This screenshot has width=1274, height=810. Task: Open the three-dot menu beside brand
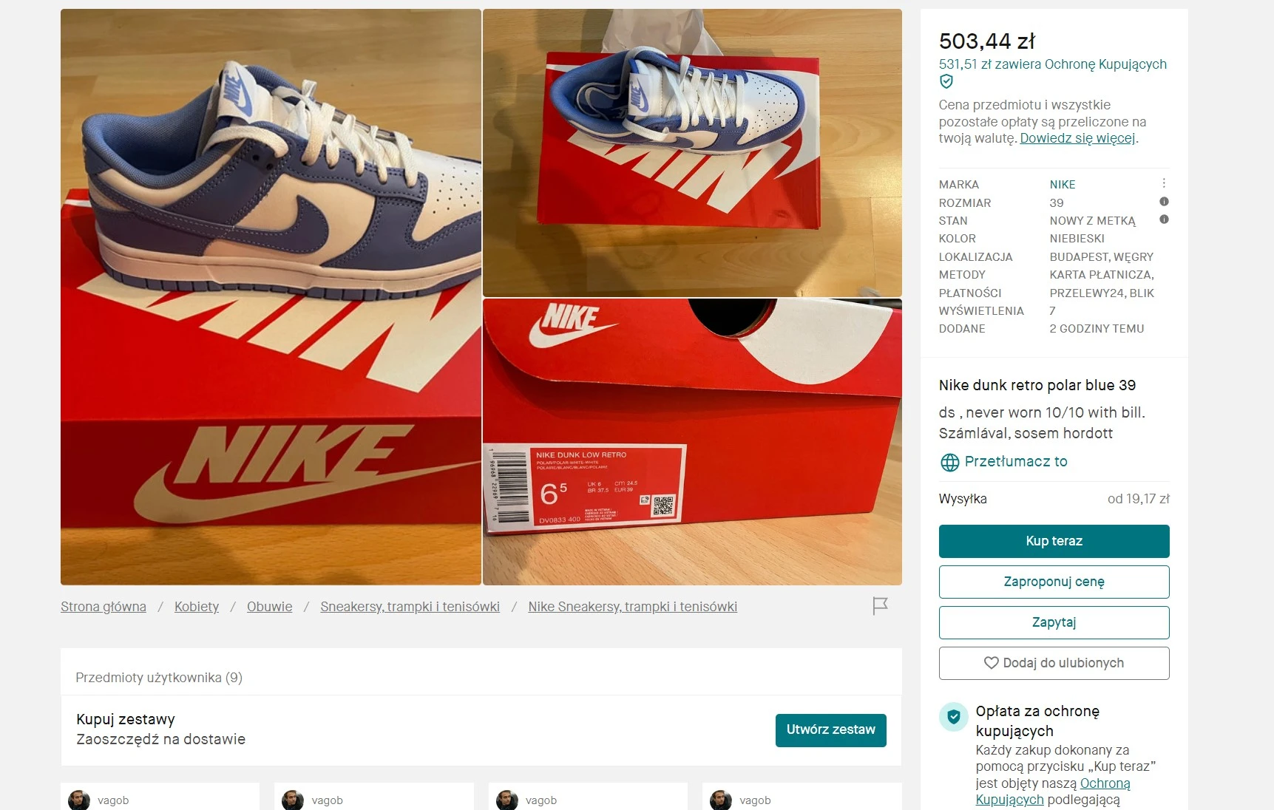(1164, 183)
